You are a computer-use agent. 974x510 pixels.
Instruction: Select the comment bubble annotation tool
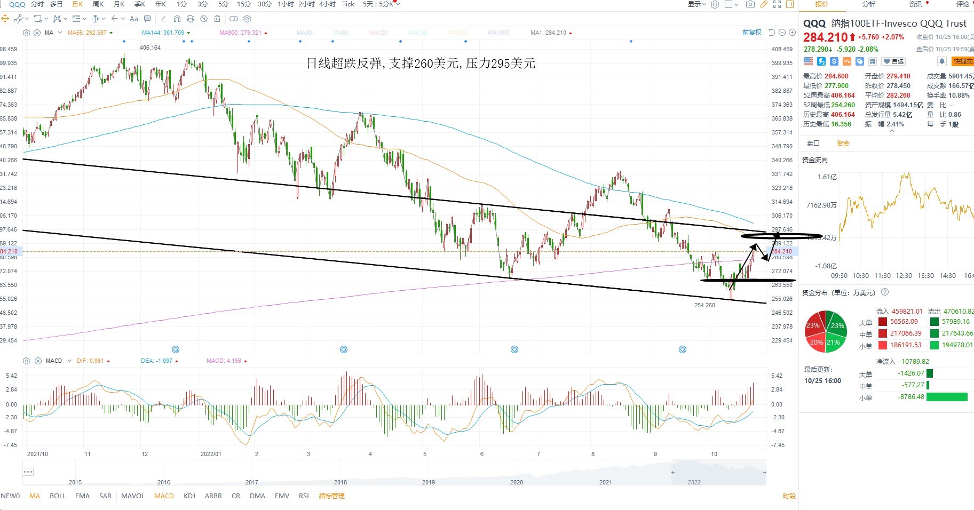(147, 19)
